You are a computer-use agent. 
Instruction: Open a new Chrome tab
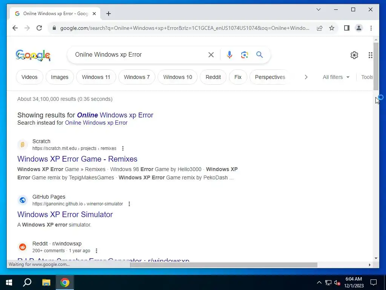pyautogui.click(x=109, y=14)
